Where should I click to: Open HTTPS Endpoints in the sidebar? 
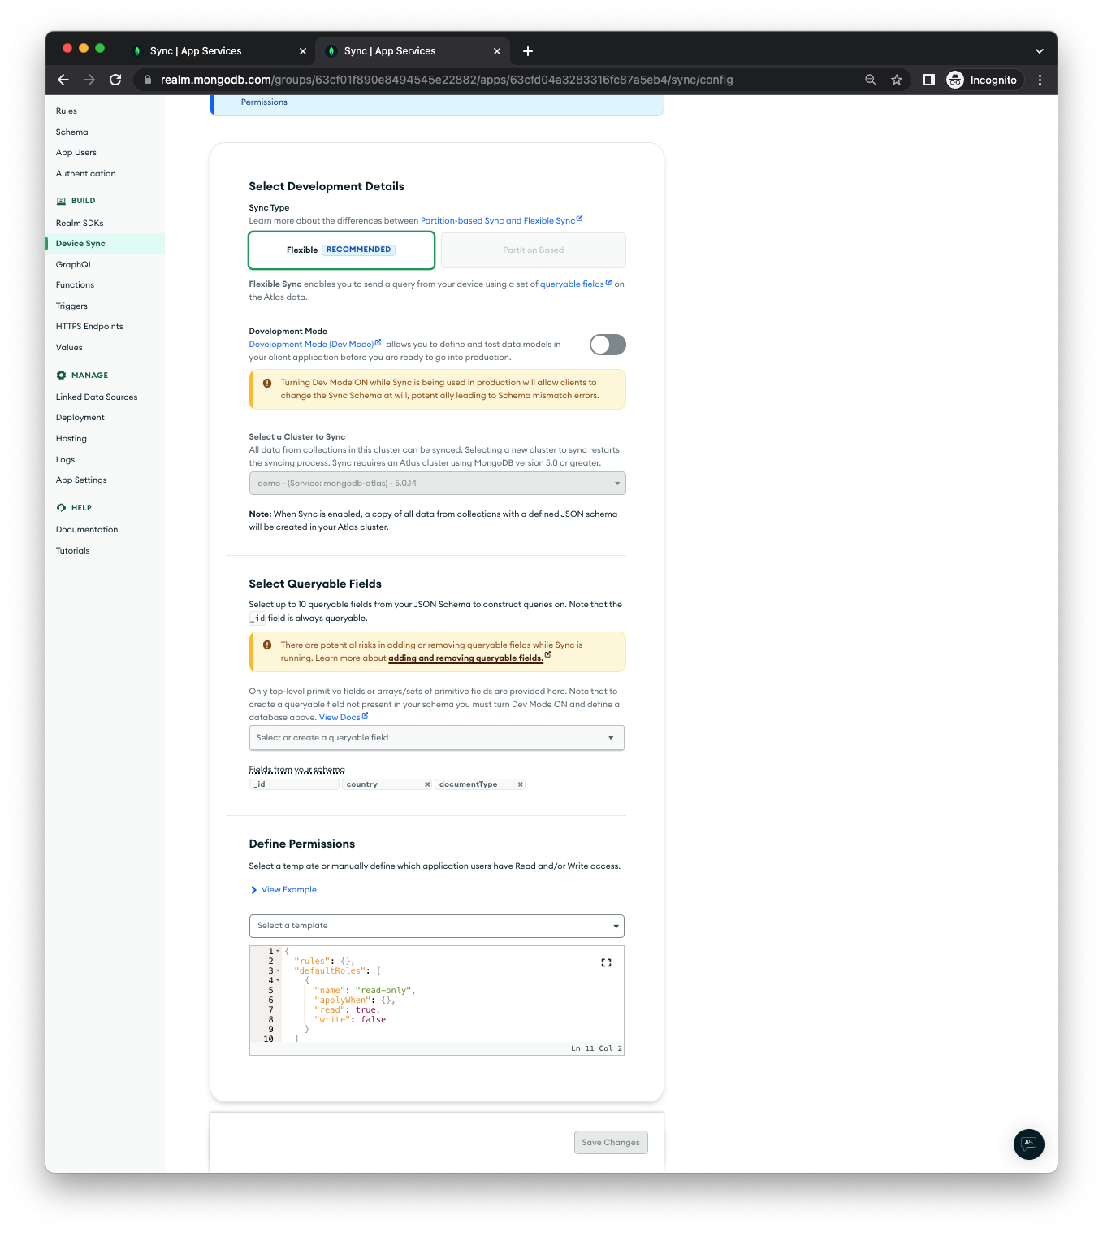point(89,327)
